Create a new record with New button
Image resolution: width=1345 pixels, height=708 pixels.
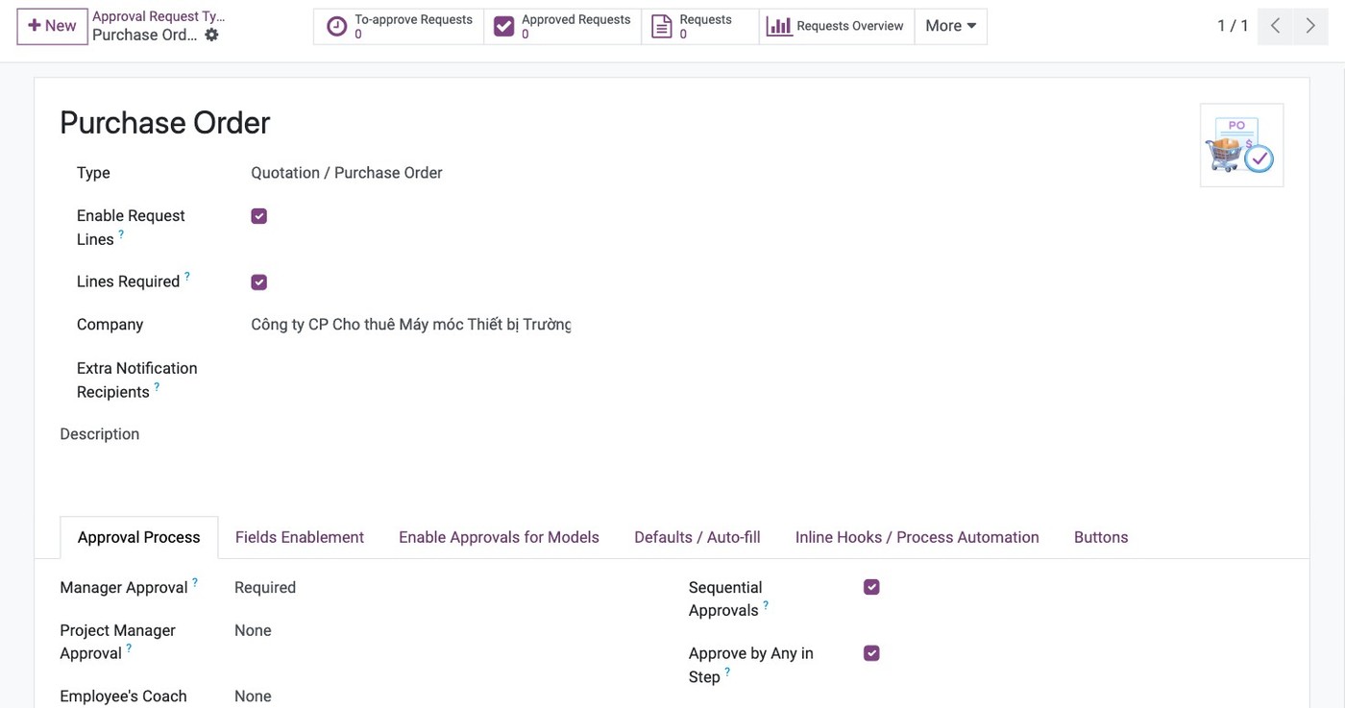[52, 26]
